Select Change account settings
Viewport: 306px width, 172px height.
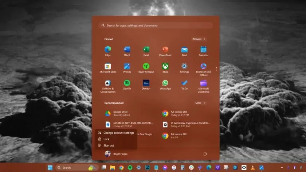click(116, 133)
